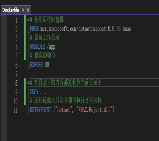Click the COPY keyword
Image resolution: width=159 pixels, height=141 pixels.
(34, 91)
